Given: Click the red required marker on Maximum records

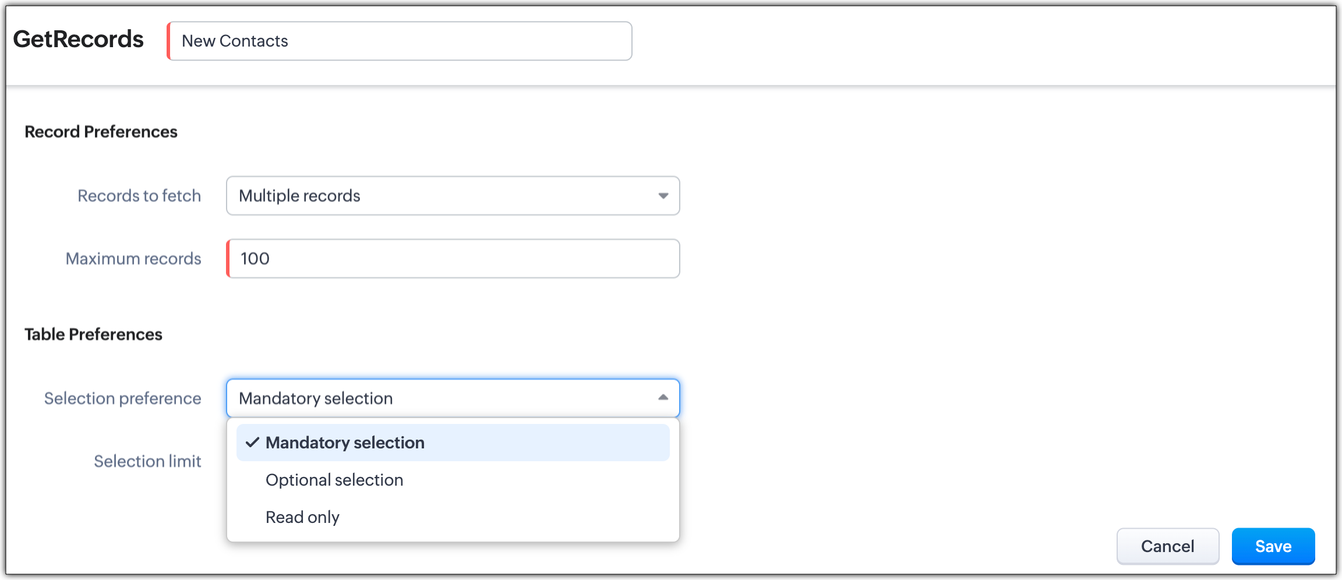Looking at the screenshot, I should [228, 259].
